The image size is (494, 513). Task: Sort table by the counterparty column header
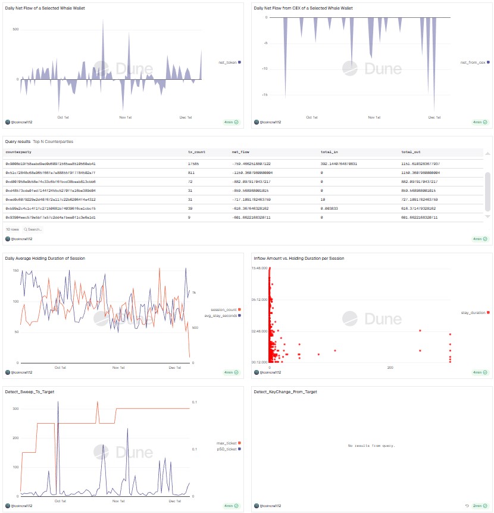pyautogui.click(x=18, y=152)
